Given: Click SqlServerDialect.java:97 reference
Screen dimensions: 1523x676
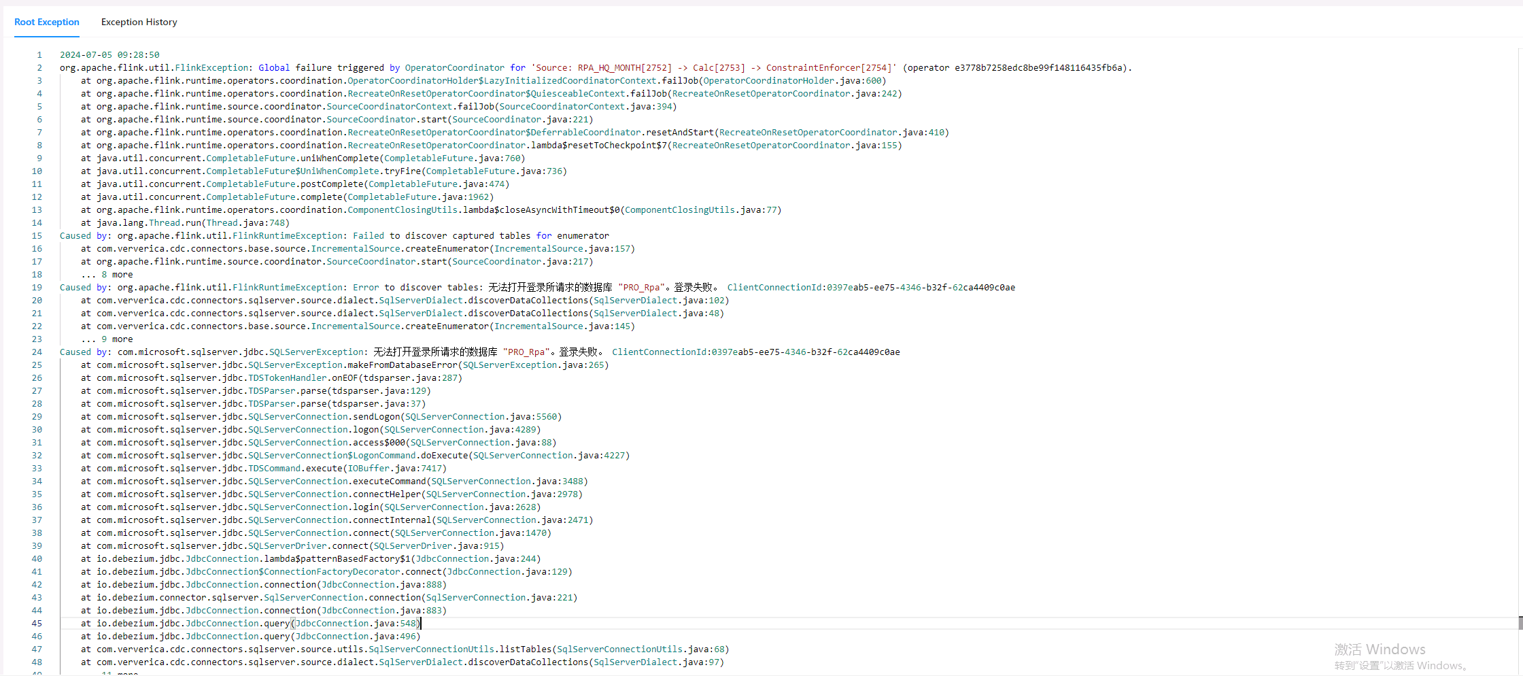Looking at the screenshot, I should (x=656, y=662).
